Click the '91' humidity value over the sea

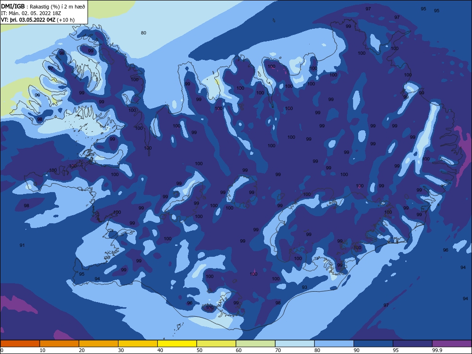[x=22, y=245]
